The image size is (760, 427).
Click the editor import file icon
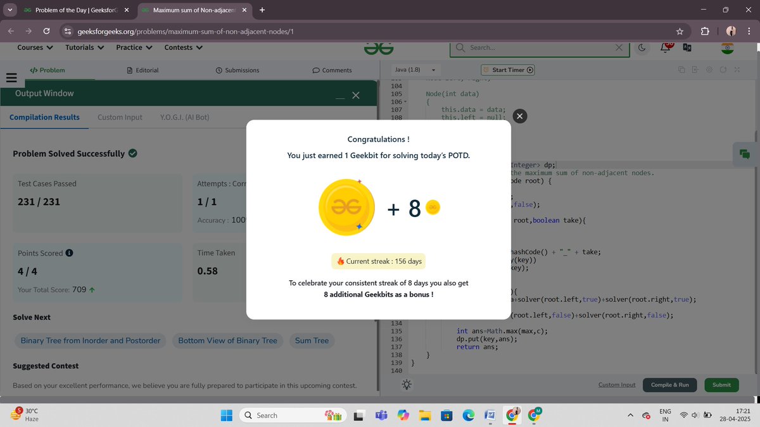pos(695,70)
